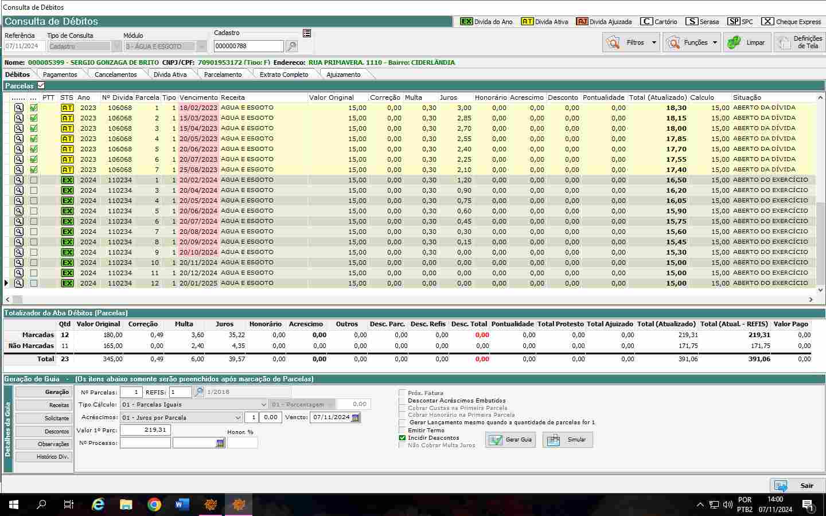Screen dimensions: 826x516
Task: Click the magnifier icon next to REFIS field
Action: (198, 392)
